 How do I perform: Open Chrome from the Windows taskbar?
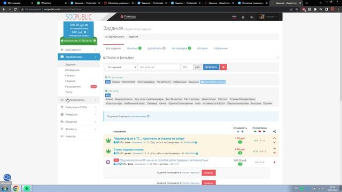(x=15, y=188)
